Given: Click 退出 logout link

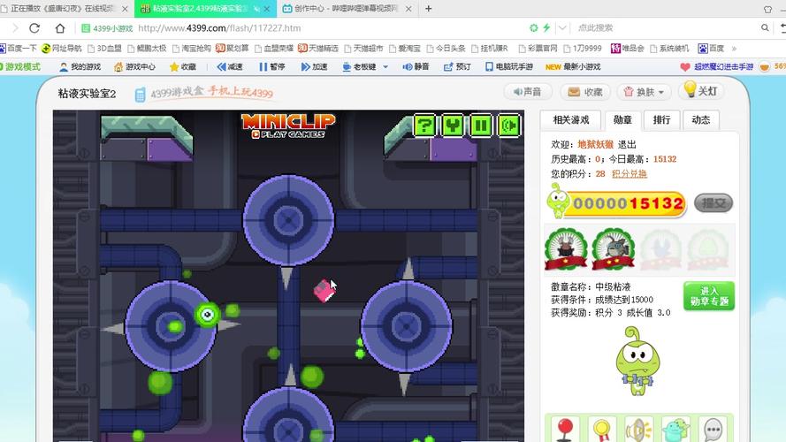Looking at the screenshot, I should coord(627,144).
